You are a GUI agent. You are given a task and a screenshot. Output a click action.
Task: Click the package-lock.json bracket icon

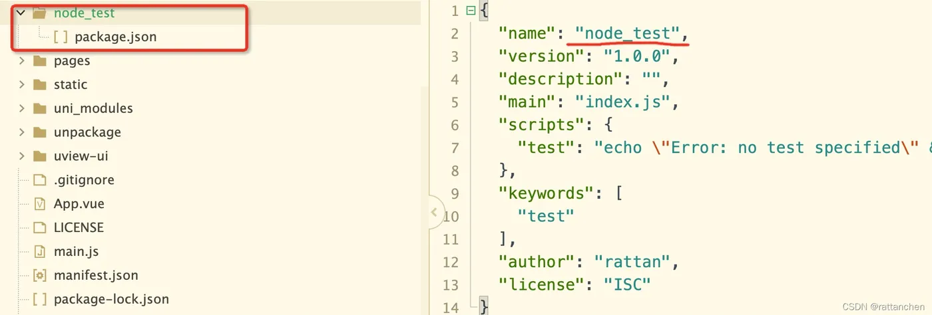click(x=40, y=300)
